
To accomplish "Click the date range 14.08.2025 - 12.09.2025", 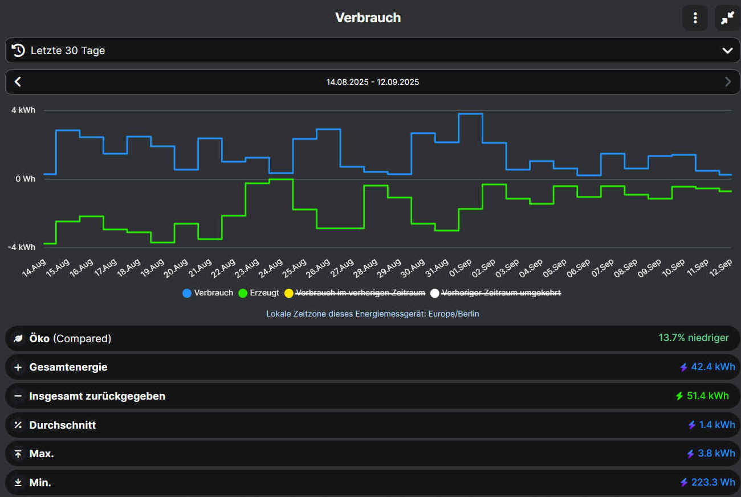I will [372, 82].
